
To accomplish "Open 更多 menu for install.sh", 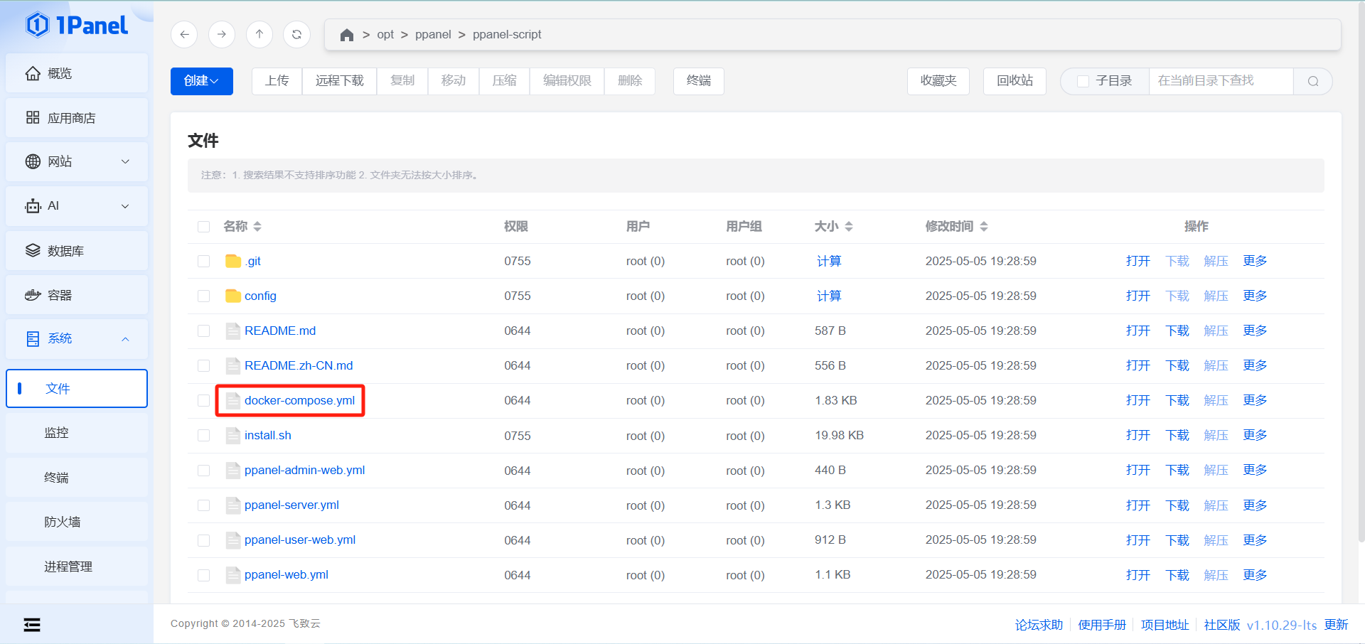I will (1255, 435).
